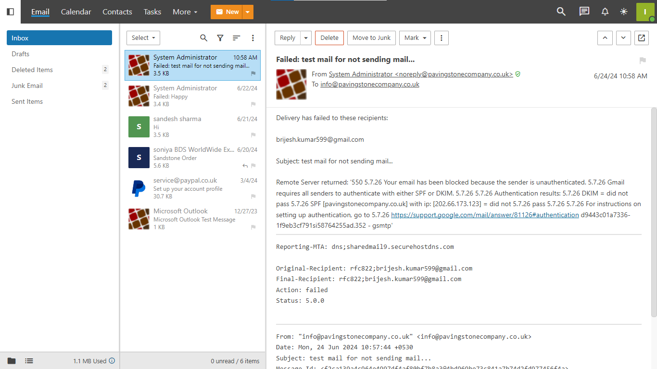This screenshot has height=369, width=657.
Task: Open the Google support authentication link
Action: (485, 215)
